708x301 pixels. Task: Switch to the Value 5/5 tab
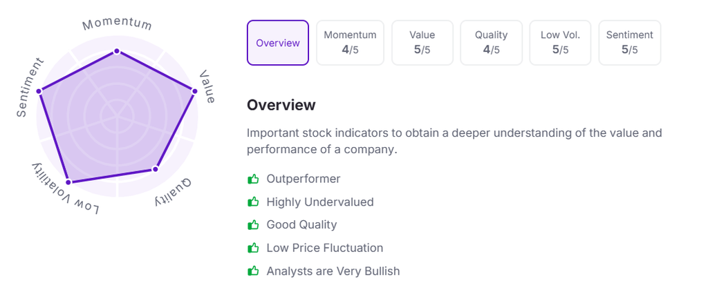click(422, 43)
